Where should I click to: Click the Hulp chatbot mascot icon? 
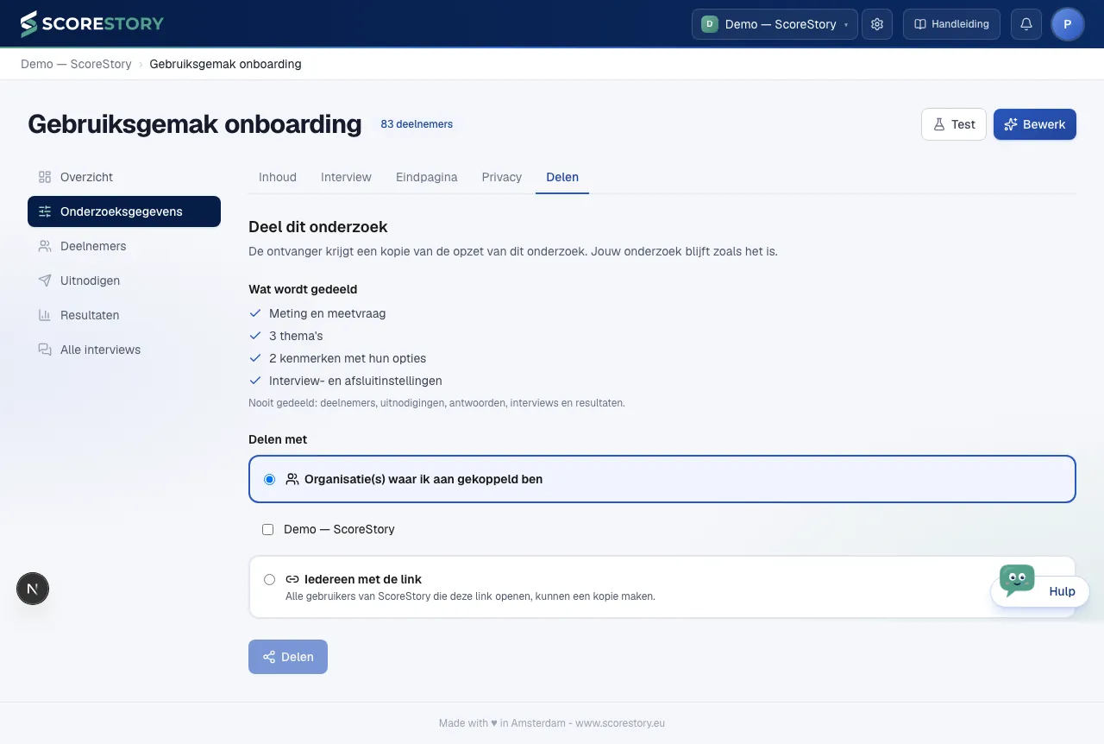click(x=1017, y=579)
